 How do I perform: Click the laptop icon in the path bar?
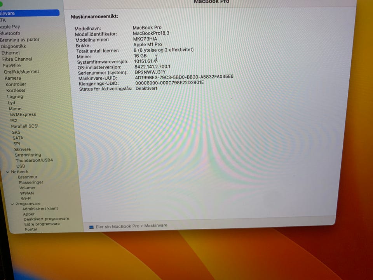[91, 227]
